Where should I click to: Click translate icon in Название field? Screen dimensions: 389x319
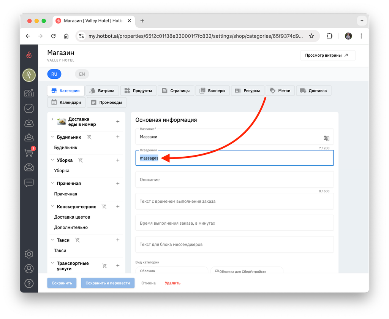pyautogui.click(x=326, y=138)
